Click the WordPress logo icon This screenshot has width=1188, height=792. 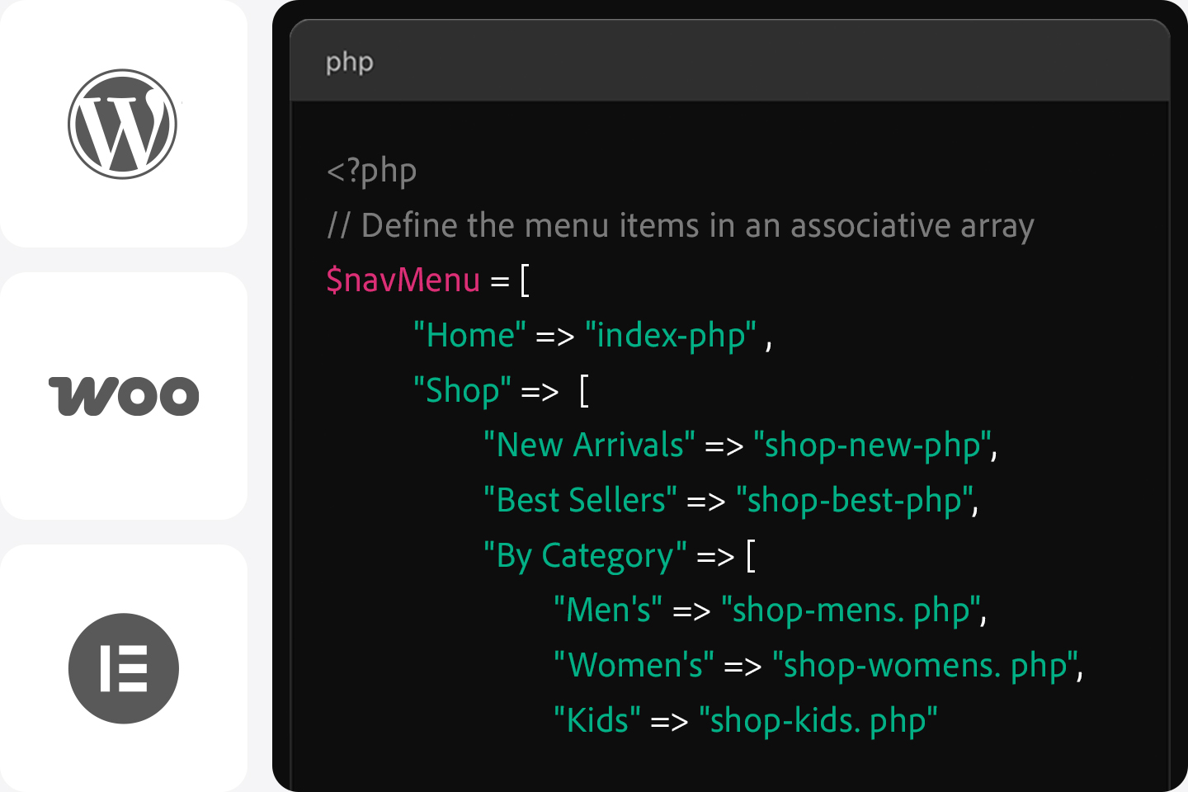(123, 124)
